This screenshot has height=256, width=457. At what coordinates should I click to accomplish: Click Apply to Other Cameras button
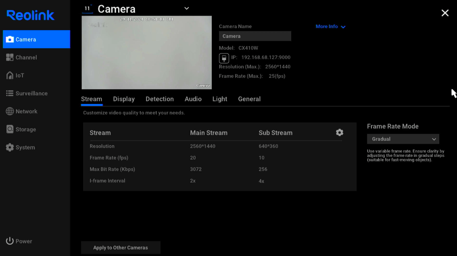tap(121, 248)
